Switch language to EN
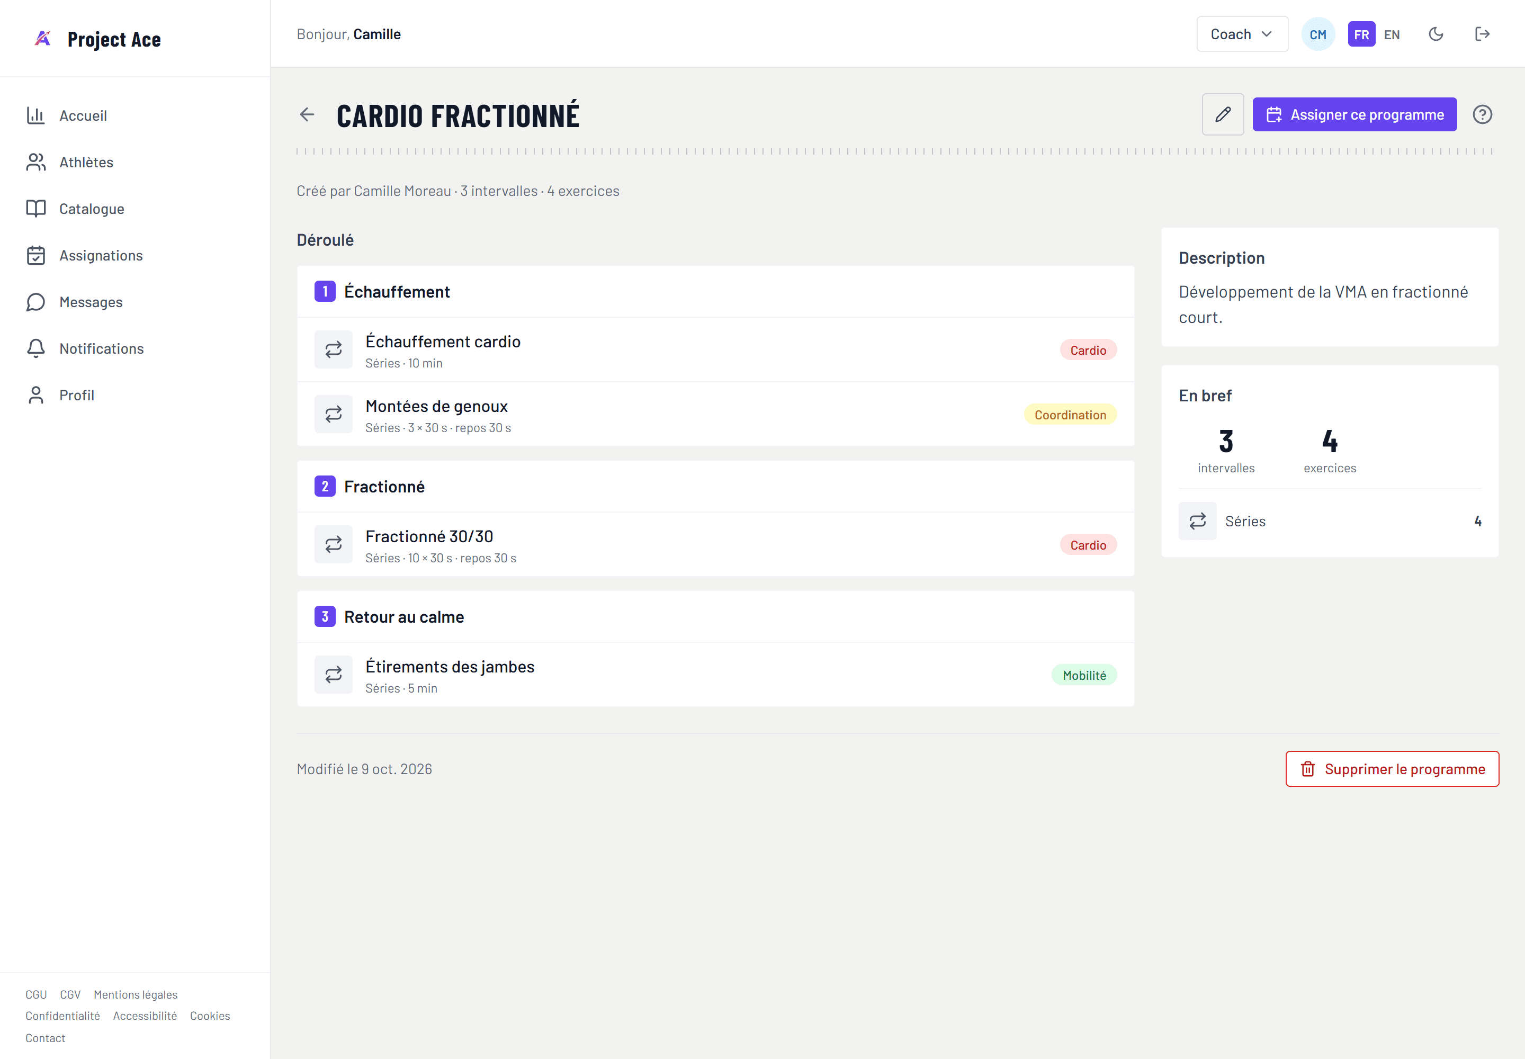The image size is (1525, 1059). pyautogui.click(x=1392, y=34)
